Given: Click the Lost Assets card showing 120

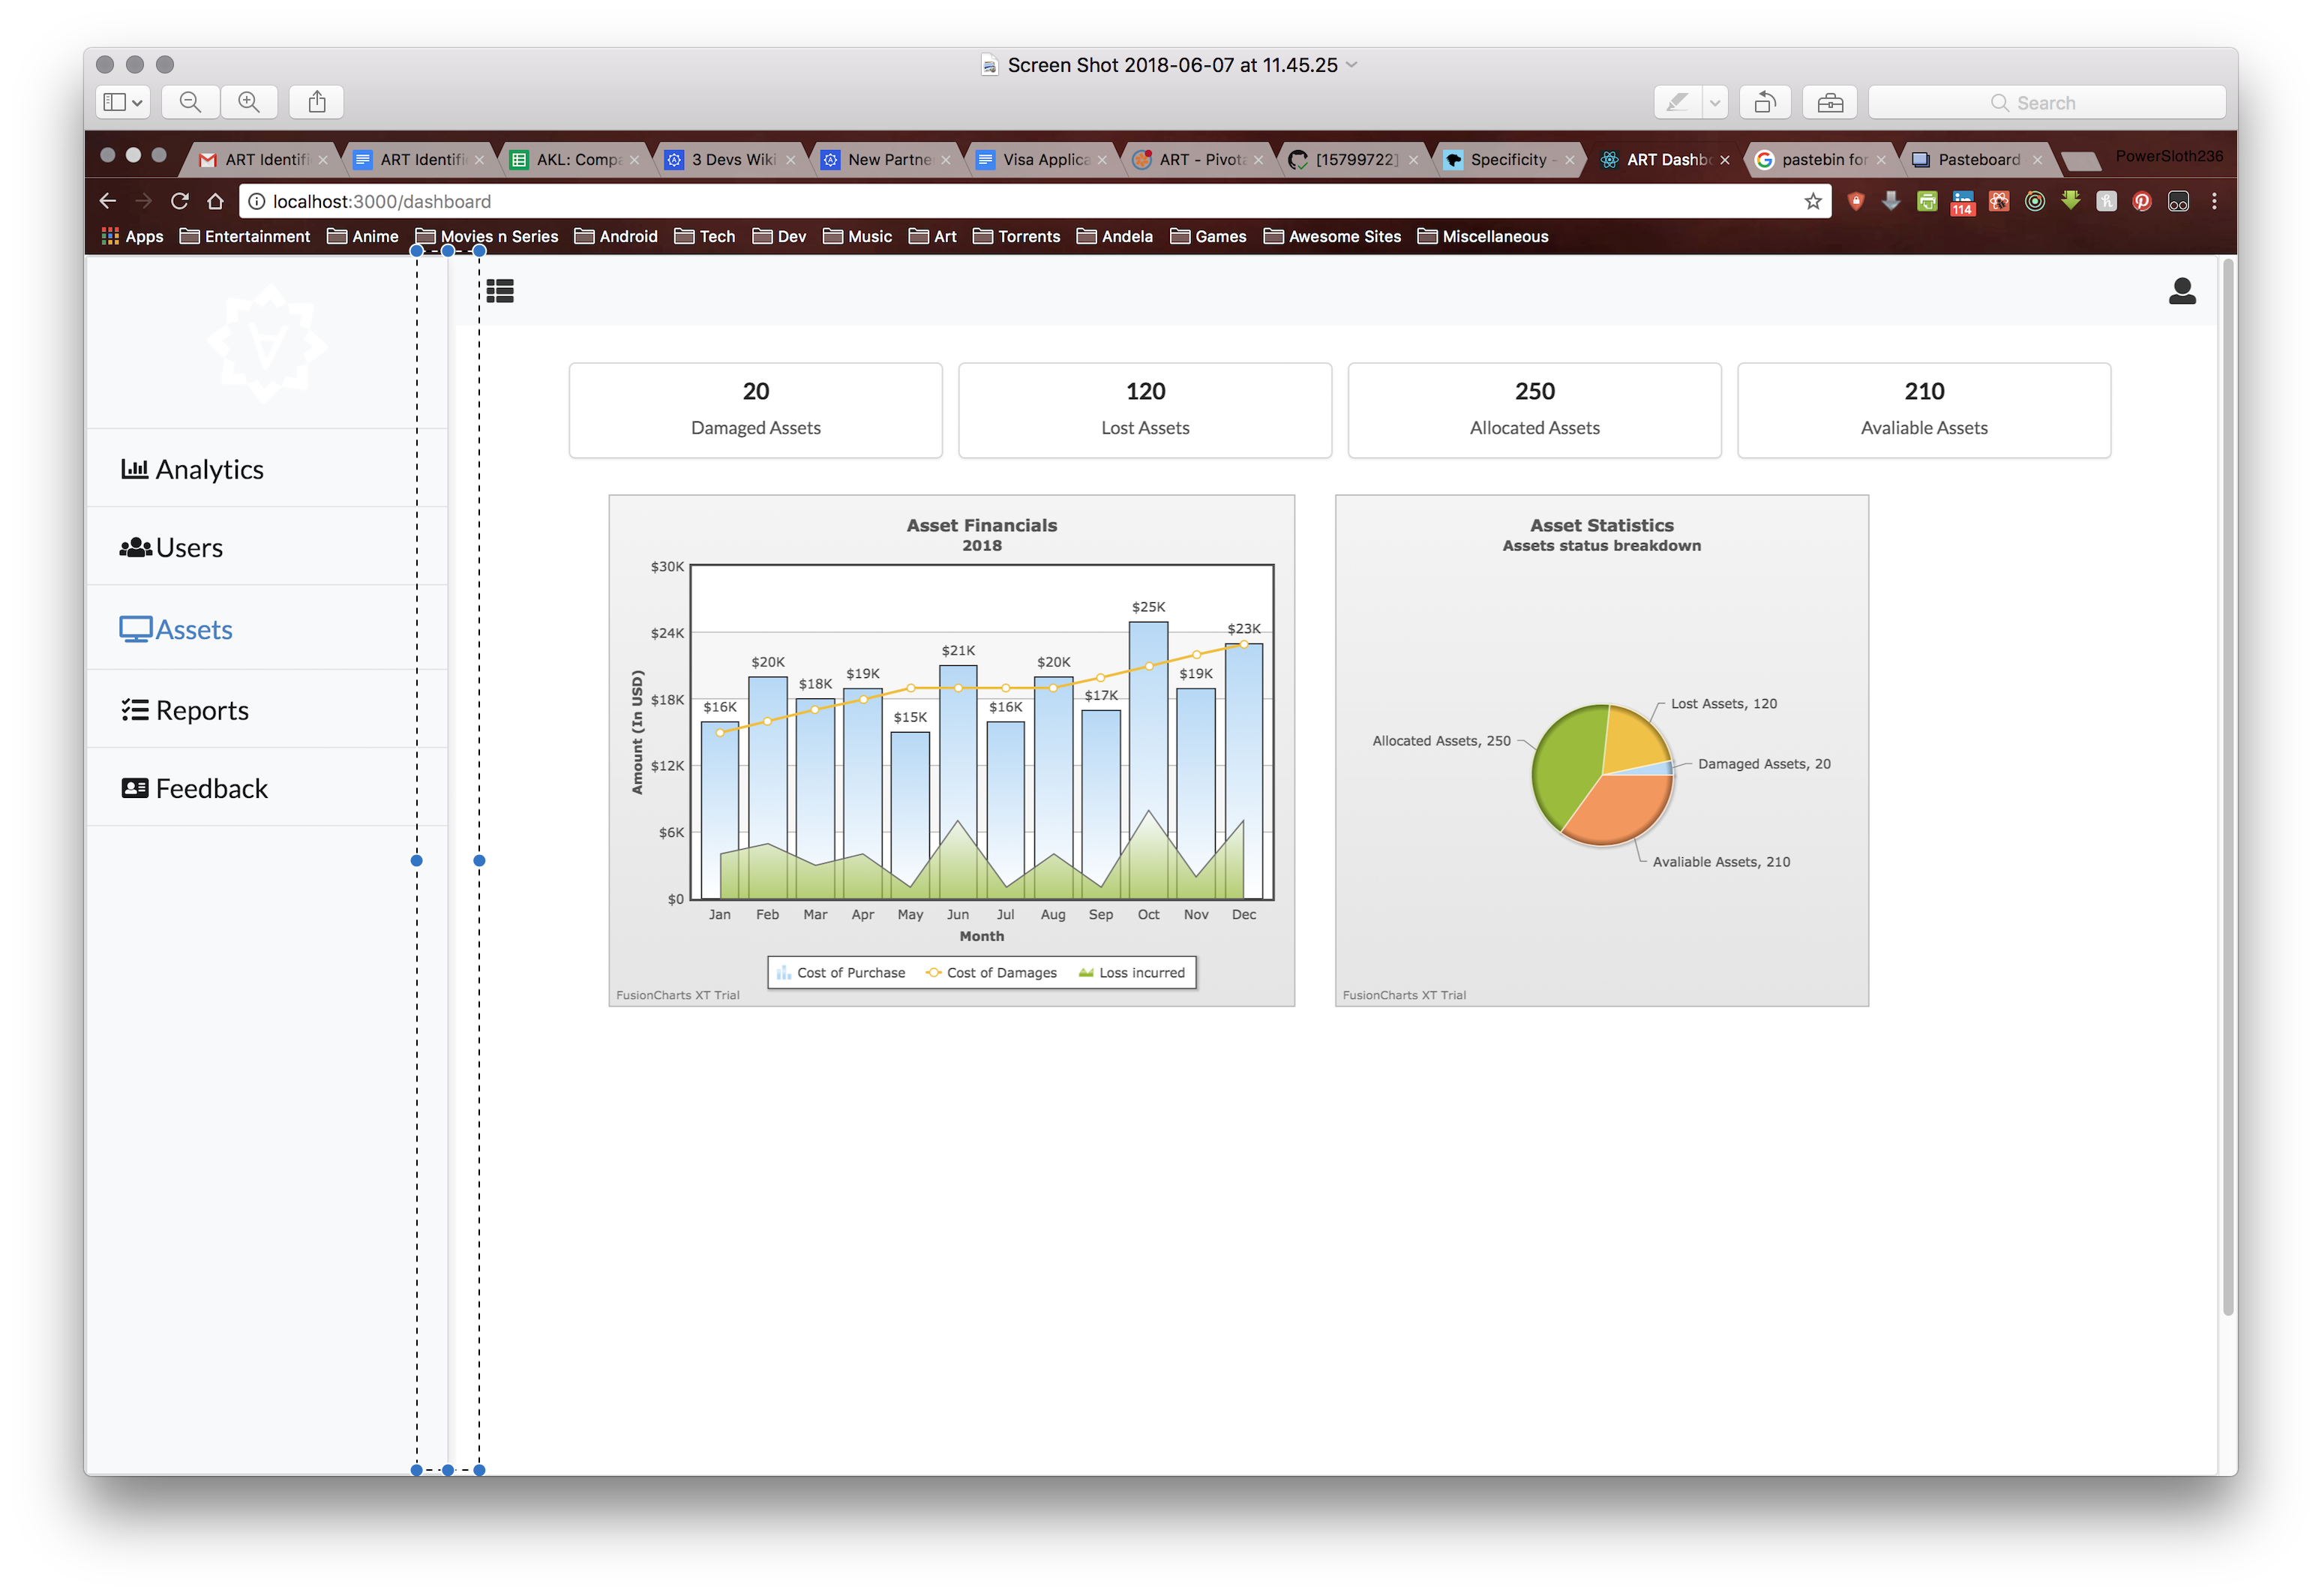Looking at the screenshot, I should (x=1145, y=410).
